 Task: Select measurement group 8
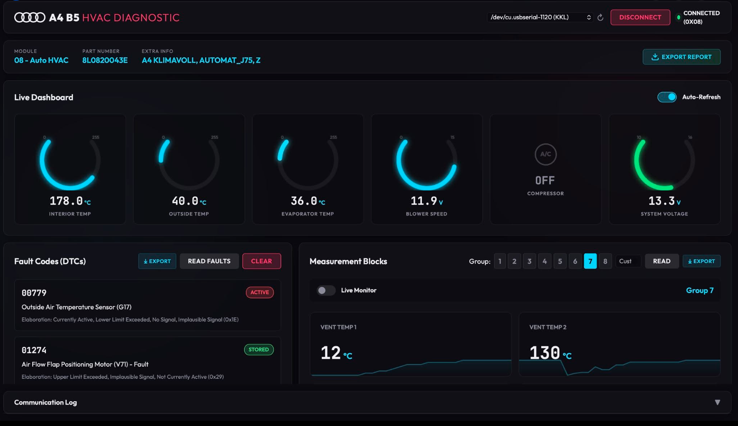coord(605,261)
